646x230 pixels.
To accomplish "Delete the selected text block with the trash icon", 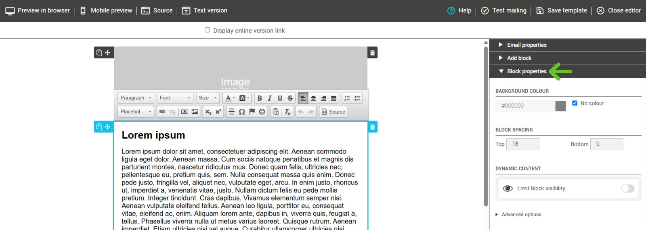I will pos(373,127).
